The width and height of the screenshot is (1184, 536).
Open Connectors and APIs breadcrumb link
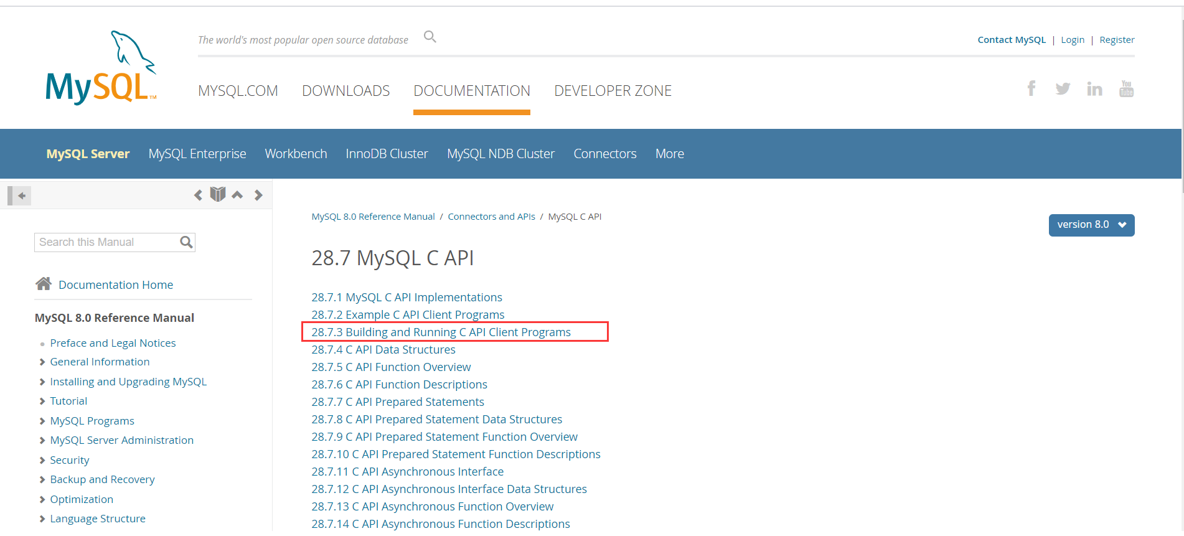tap(491, 217)
